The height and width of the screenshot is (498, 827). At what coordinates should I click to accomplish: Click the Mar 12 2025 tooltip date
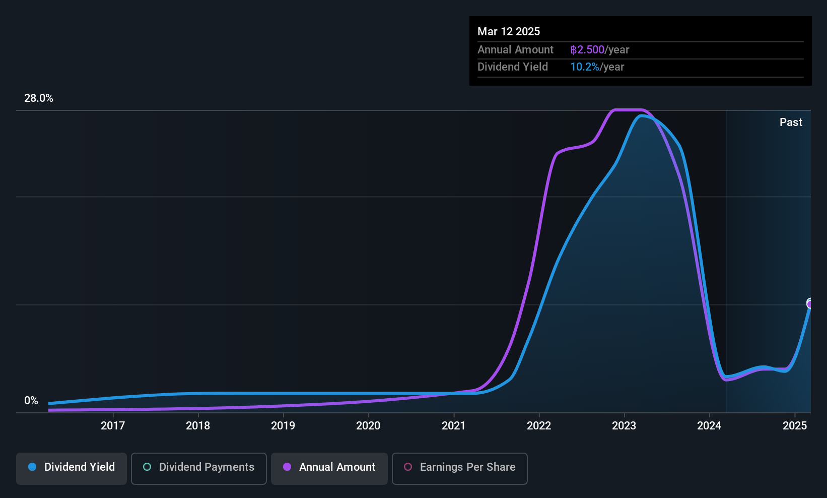pos(509,32)
